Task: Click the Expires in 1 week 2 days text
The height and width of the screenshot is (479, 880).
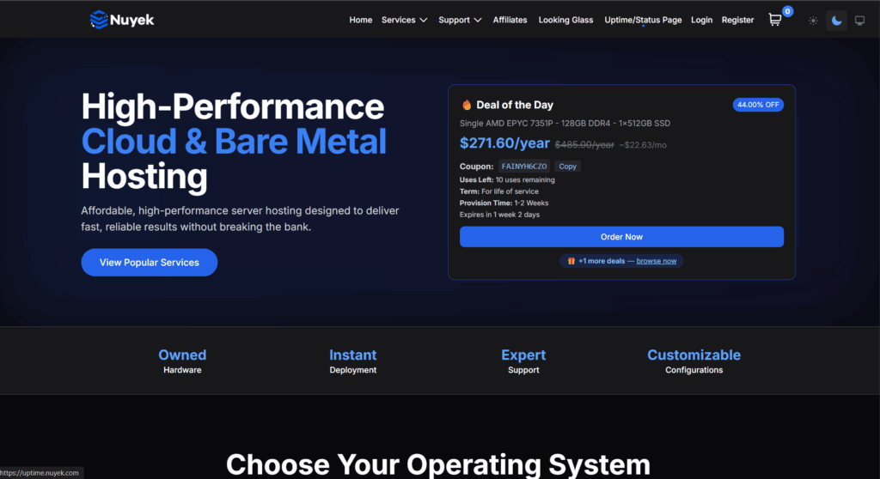Action: pyautogui.click(x=499, y=215)
